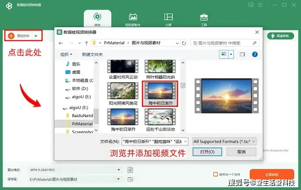
Task: Switch to the 分屏 split-screen tab
Action: pos(169,18)
